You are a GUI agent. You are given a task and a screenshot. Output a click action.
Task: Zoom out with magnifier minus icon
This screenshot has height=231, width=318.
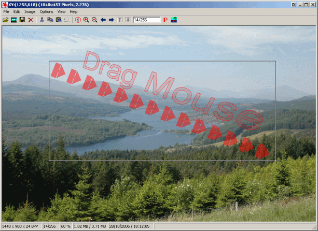(x=94, y=20)
